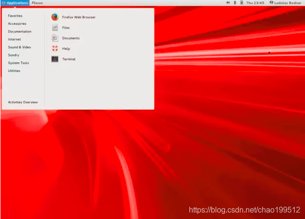Image resolution: width=305 pixels, height=219 pixels.
Task: Click the Bluetooth icon in top panel
Action: (x=235, y=3)
